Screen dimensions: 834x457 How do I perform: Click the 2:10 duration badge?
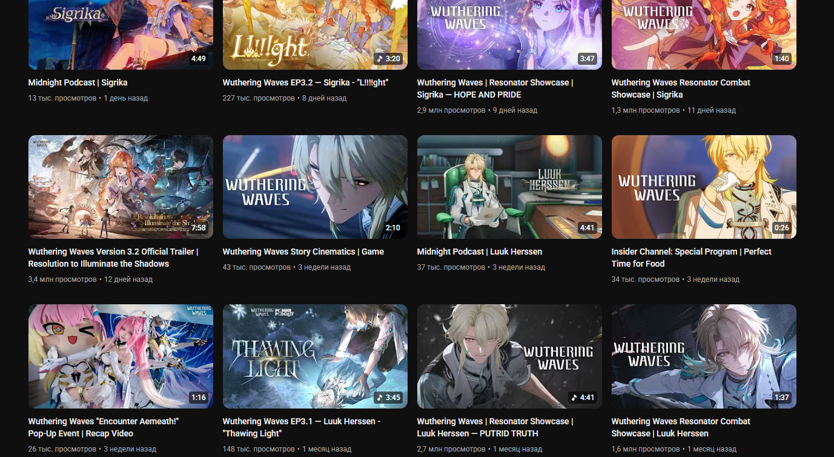(x=393, y=228)
